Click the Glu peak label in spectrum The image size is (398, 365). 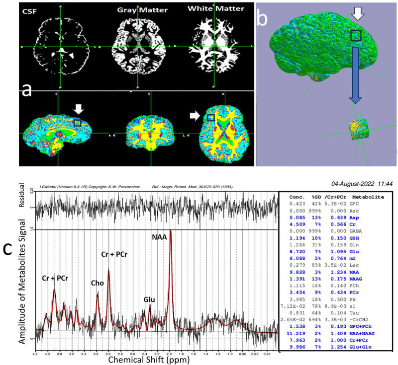point(149,299)
